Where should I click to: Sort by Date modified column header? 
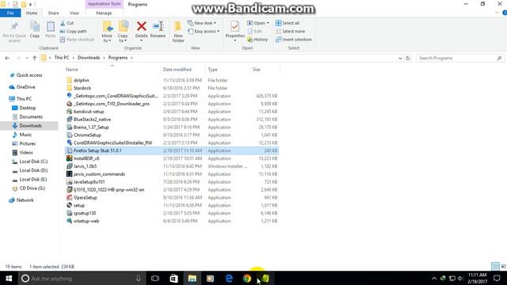pos(177,70)
